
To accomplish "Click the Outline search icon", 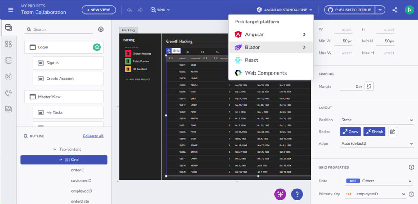I will pyautogui.click(x=26, y=136).
